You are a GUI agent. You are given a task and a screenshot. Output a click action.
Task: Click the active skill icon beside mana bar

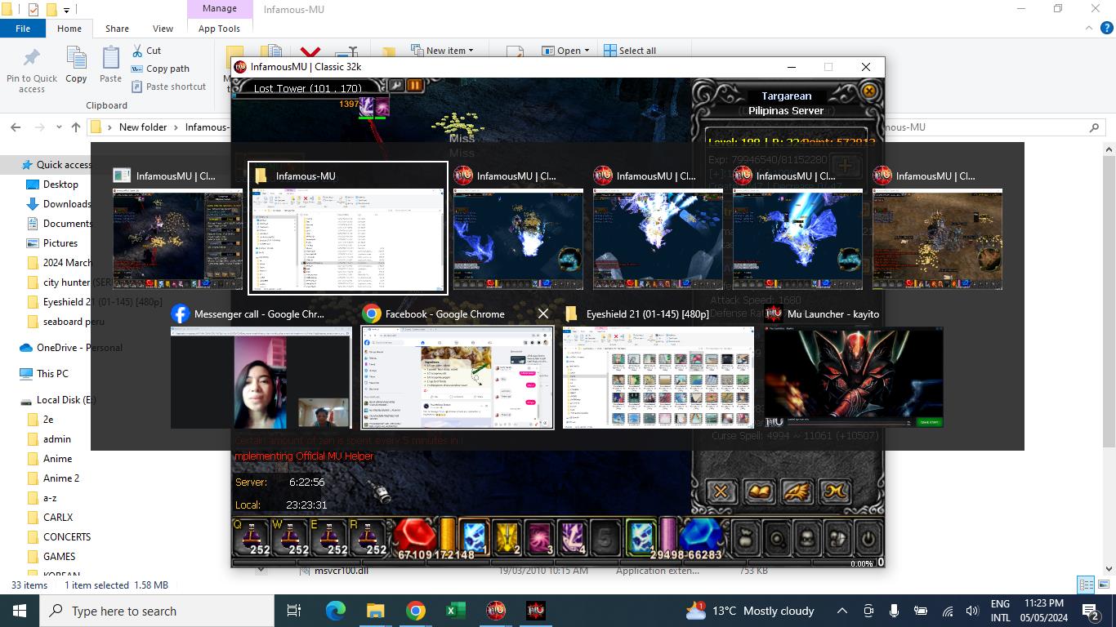click(641, 537)
